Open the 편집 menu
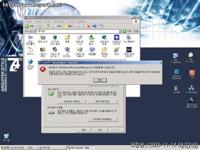The height and width of the screenshot is (150, 200). point(38,21)
